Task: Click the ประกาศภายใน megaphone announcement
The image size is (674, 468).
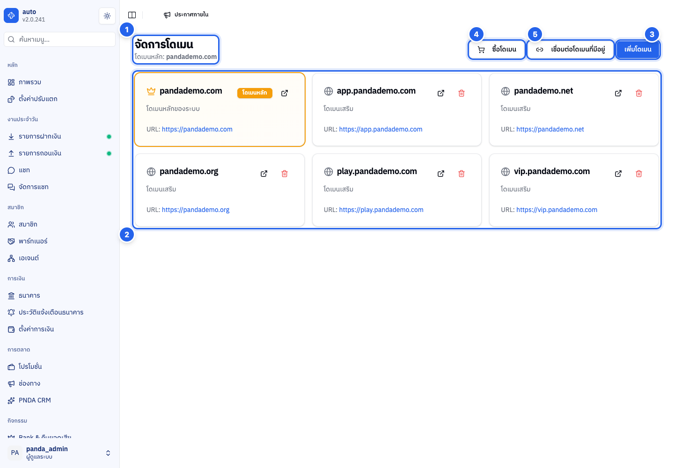Action: coord(186,15)
